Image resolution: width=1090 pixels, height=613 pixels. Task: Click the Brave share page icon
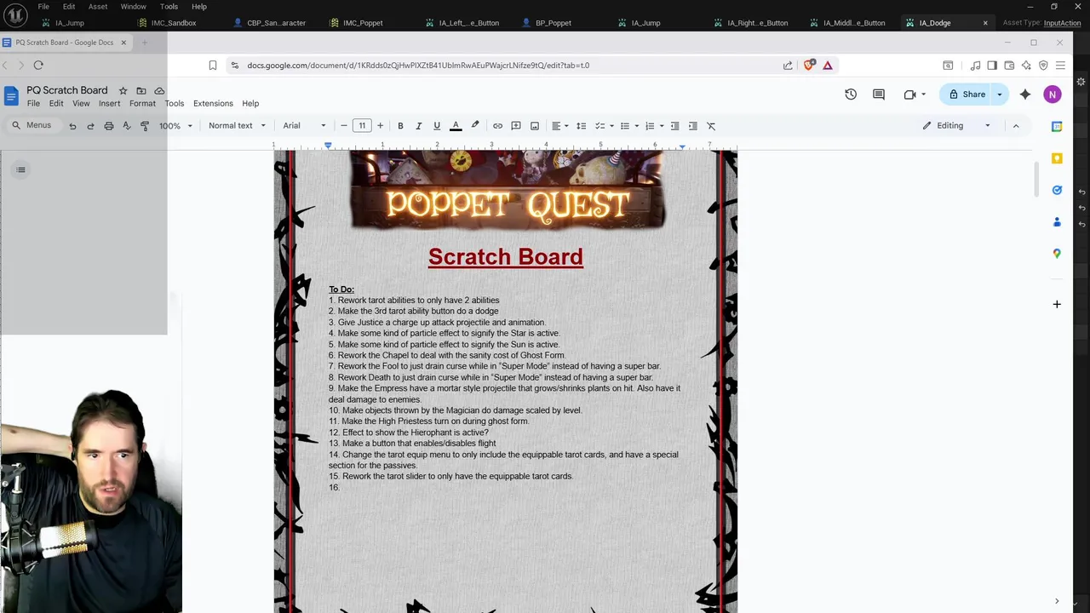point(788,65)
